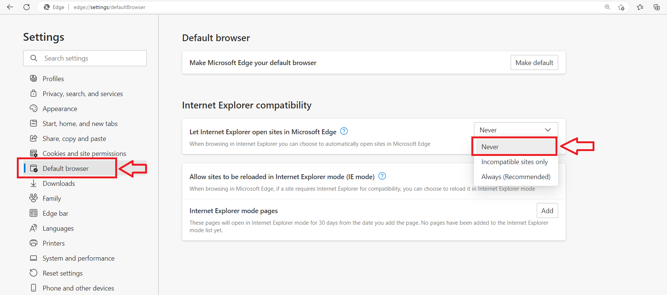This screenshot has height=295, width=667.
Task: Click the Search settings input field
Action: (x=90, y=58)
